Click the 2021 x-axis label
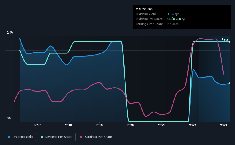The height and width of the screenshot is (145, 235). [161, 125]
